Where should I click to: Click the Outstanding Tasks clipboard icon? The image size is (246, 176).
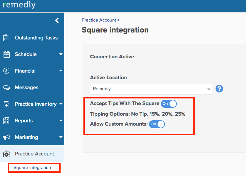coord(6,38)
